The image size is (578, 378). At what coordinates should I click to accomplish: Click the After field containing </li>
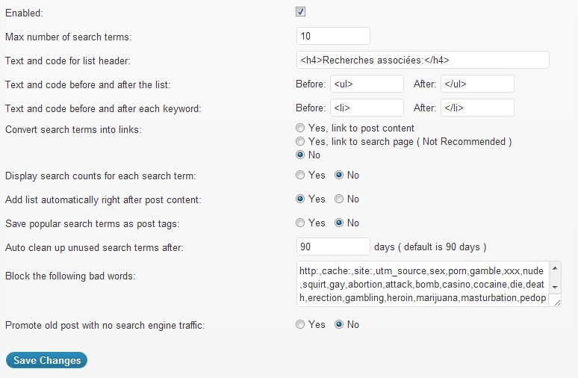477,108
